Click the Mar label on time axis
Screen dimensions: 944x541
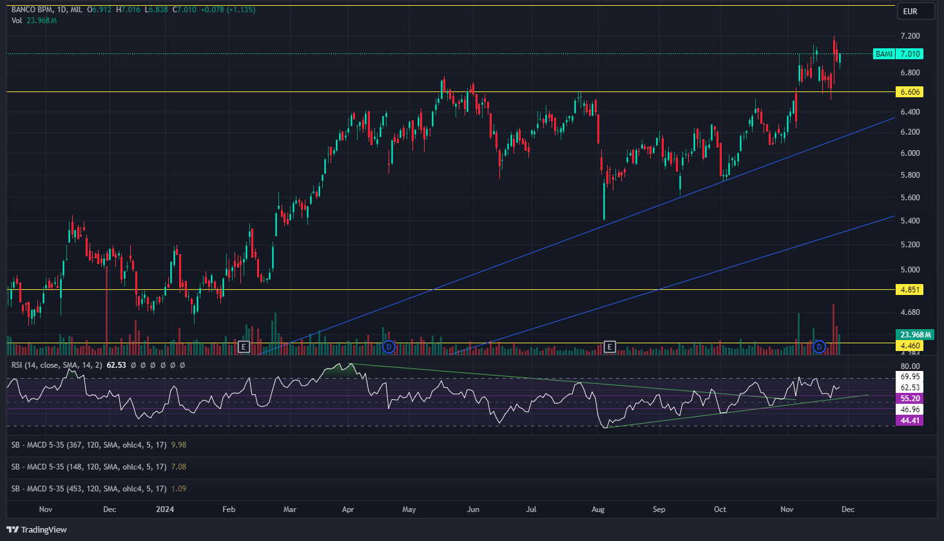click(290, 509)
